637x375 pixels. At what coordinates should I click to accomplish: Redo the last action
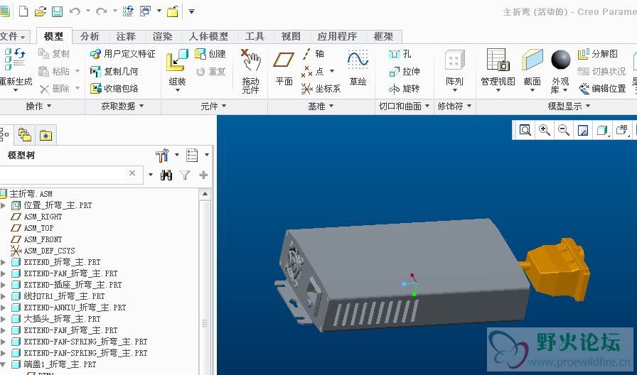pyautogui.click(x=101, y=11)
